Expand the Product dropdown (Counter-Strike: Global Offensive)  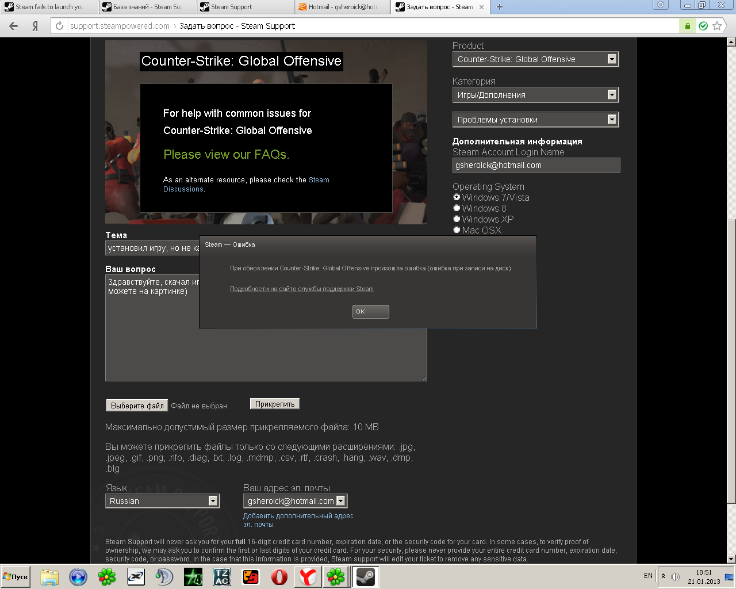[x=535, y=59]
